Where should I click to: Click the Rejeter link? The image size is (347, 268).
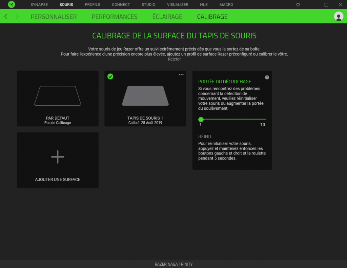pyautogui.click(x=174, y=59)
